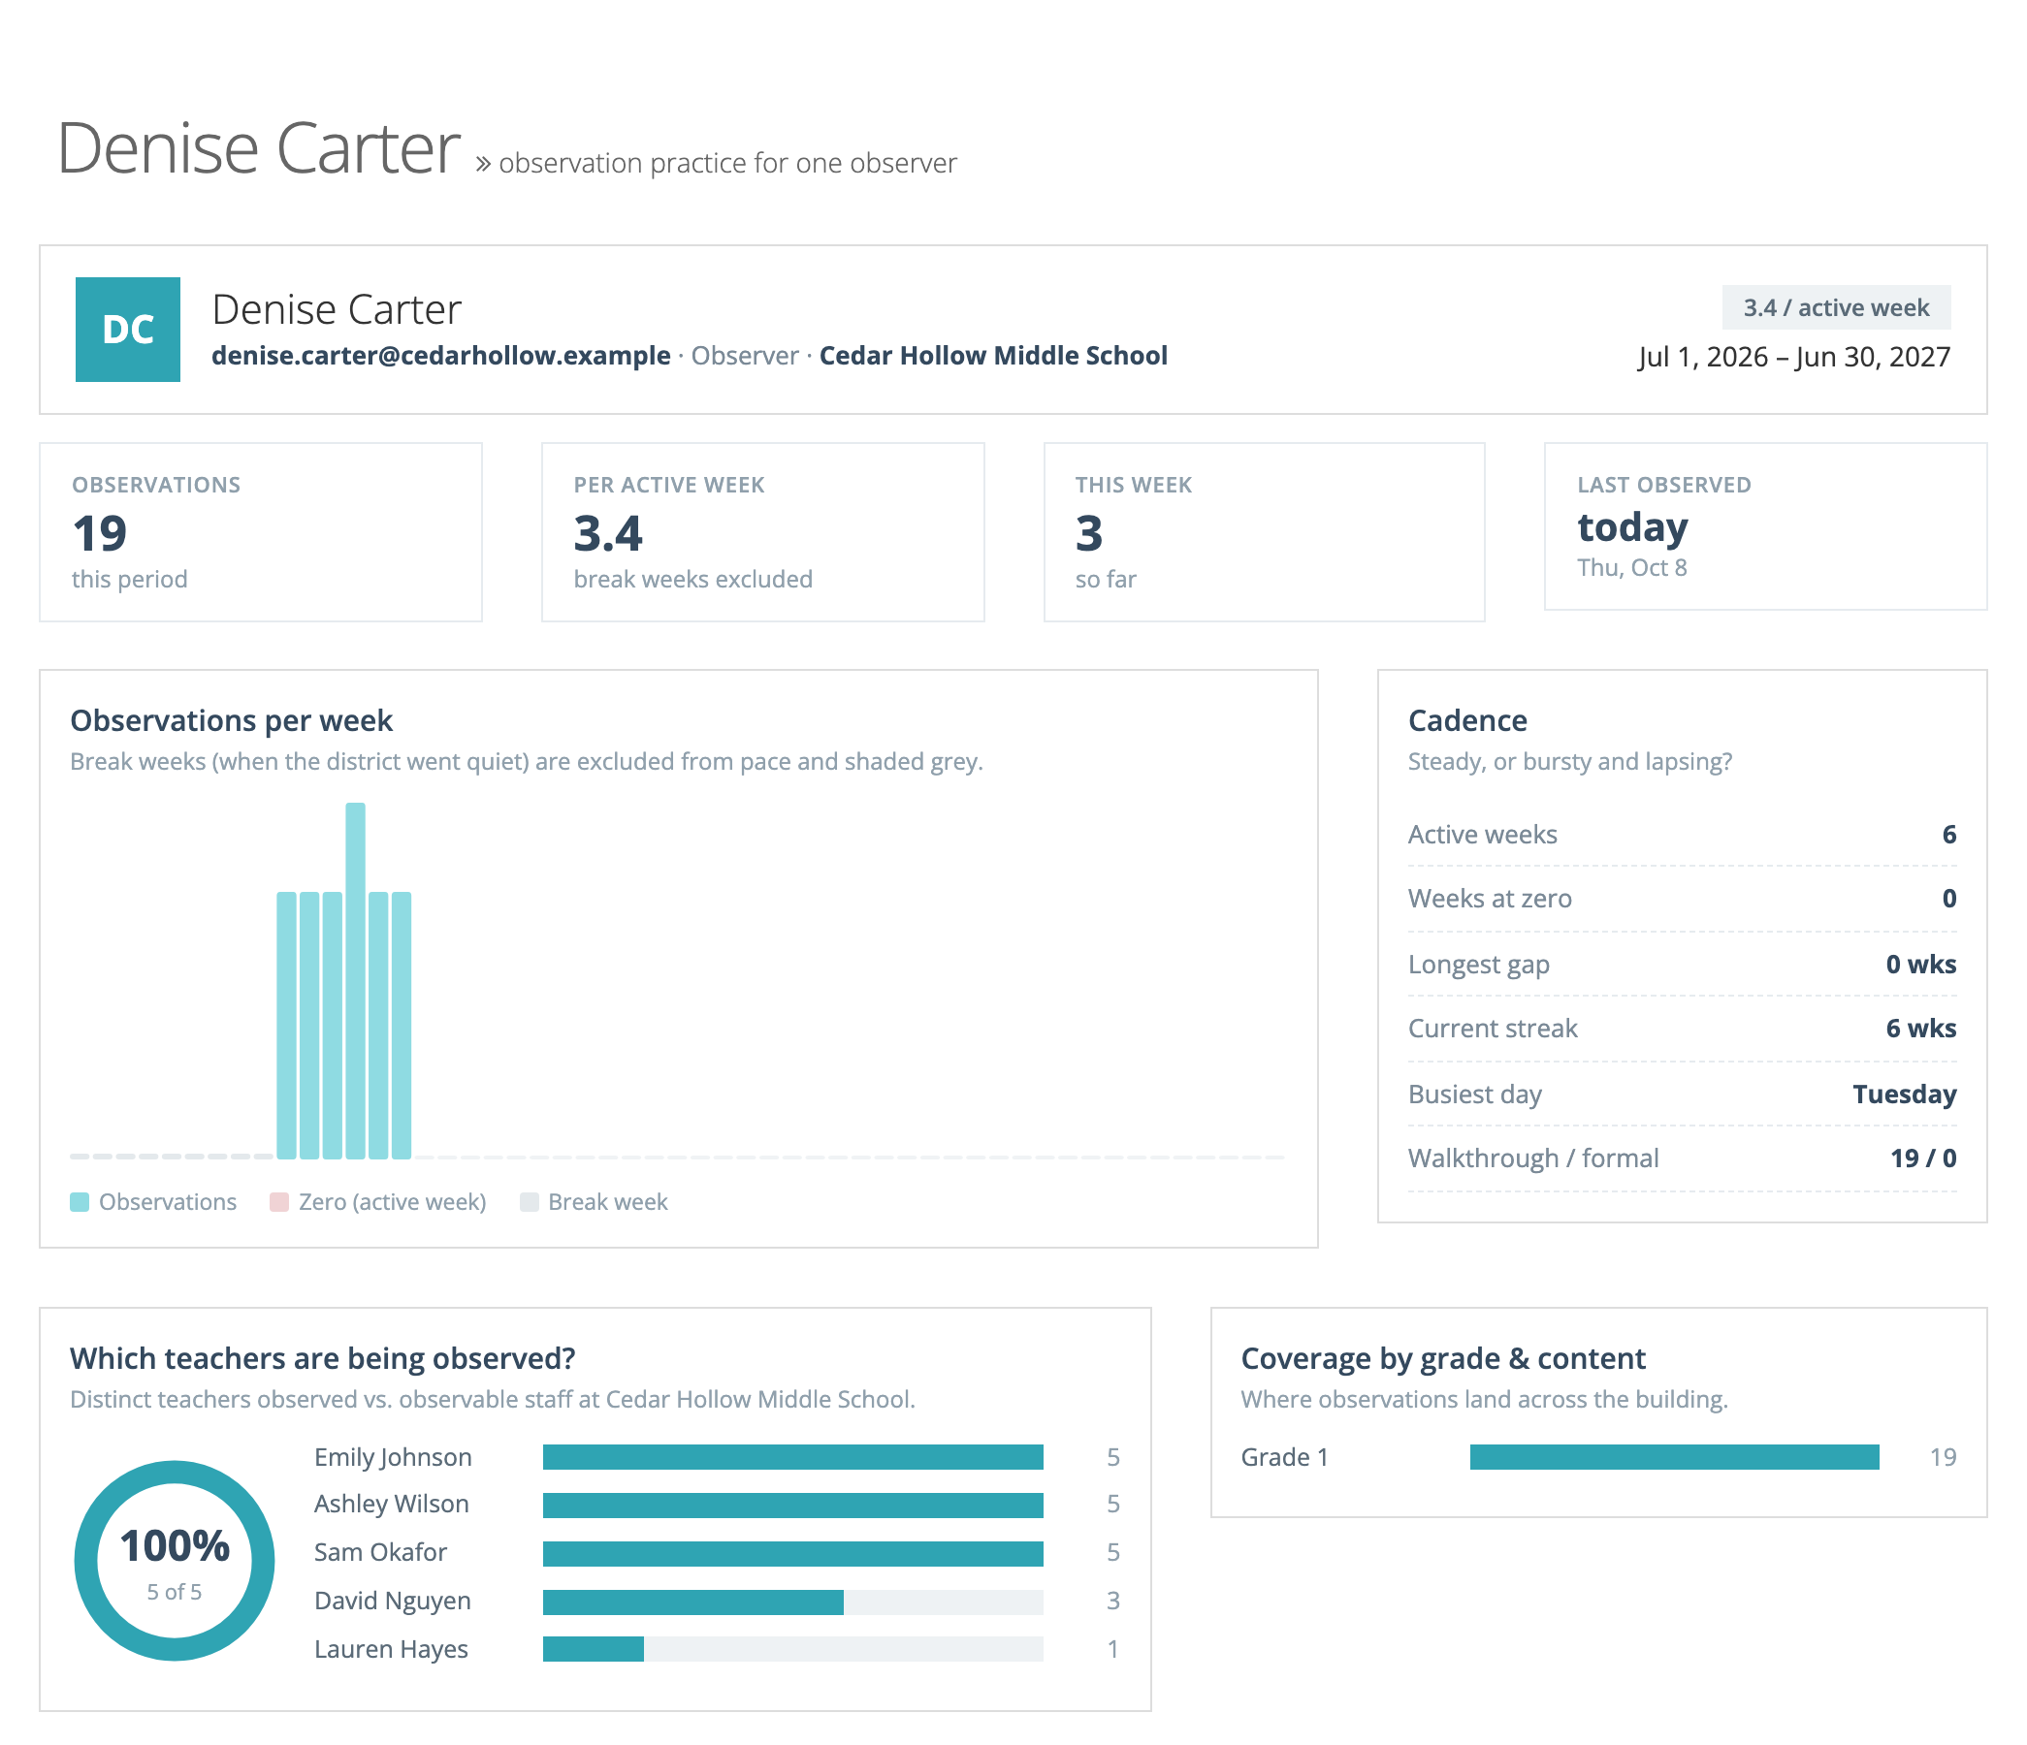This screenshot has width=2027, height=1745.
Task: Click the Zero (active week) legend swatch
Action: pyautogui.click(x=279, y=1202)
